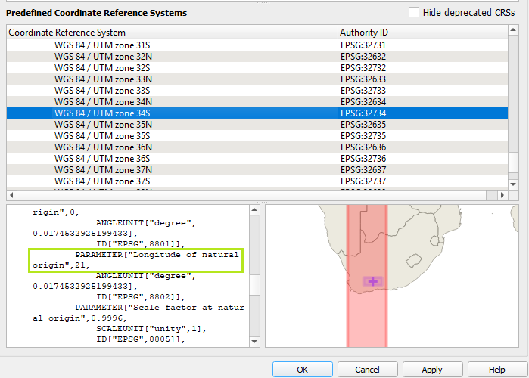Select WGS 84 / UTM zone 33S row
This screenshot has height=378, width=529.
(x=257, y=91)
